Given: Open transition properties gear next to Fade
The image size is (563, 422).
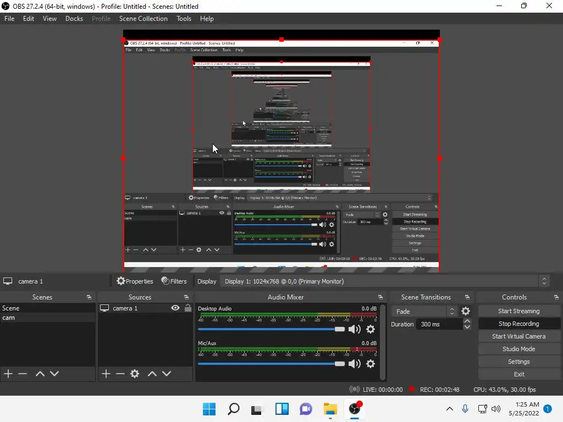Looking at the screenshot, I should pyautogui.click(x=466, y=311).
